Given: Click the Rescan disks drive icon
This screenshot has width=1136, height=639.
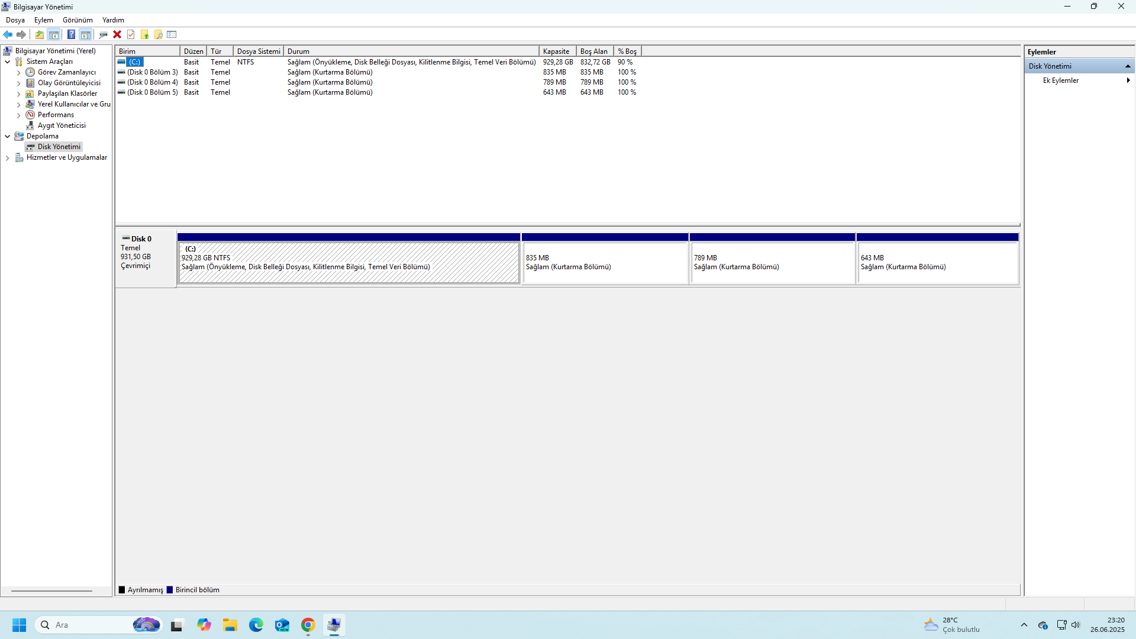Looking at the screenshot, I should point(104,34).
